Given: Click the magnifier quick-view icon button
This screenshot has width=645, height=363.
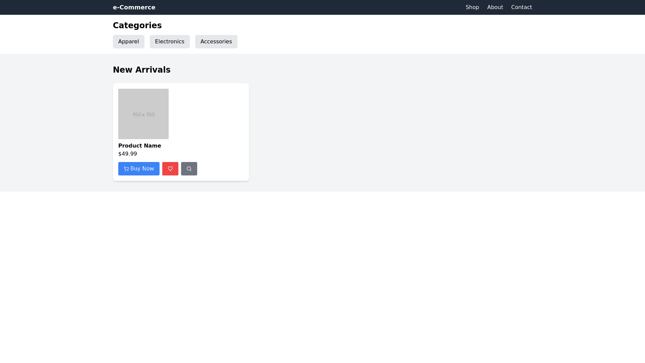Looking at the screenshot, I should click(189, 169).
